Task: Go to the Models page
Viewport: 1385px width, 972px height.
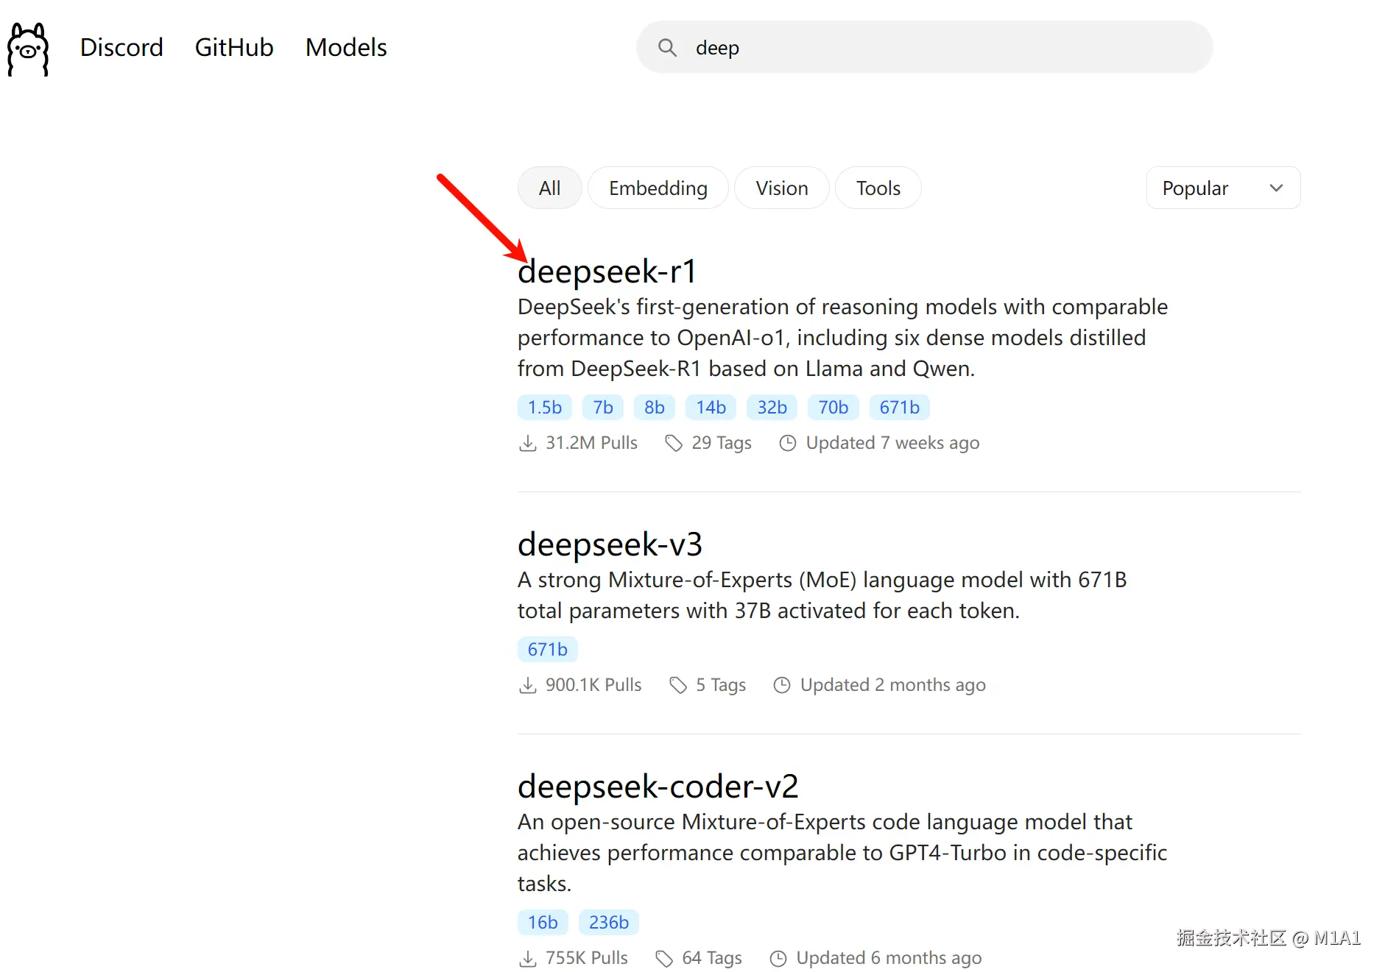Action: tap(346, 48)
